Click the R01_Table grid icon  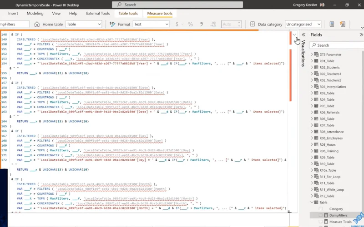316,61
